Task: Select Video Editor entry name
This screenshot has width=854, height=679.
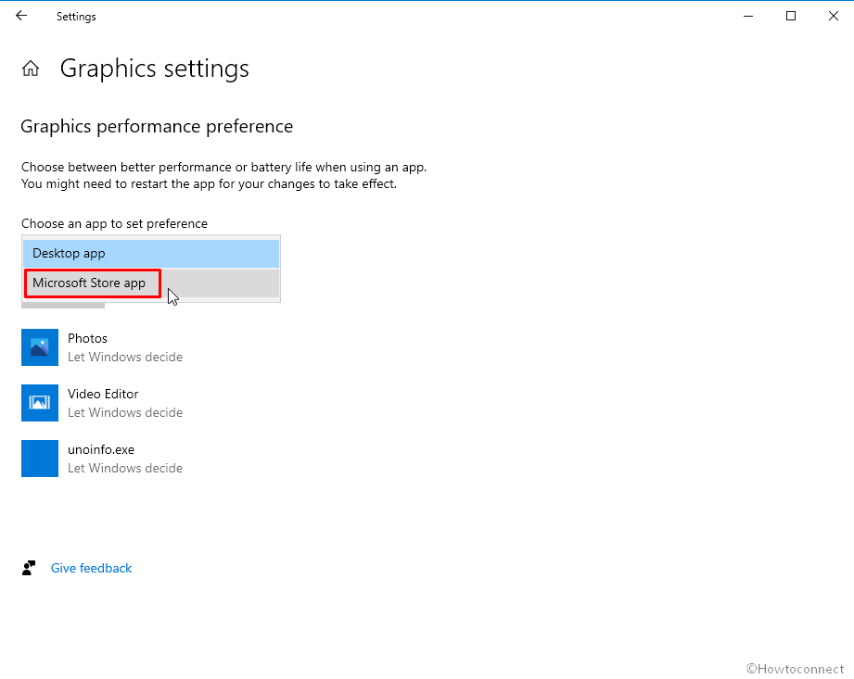Action: click(103, 394)
